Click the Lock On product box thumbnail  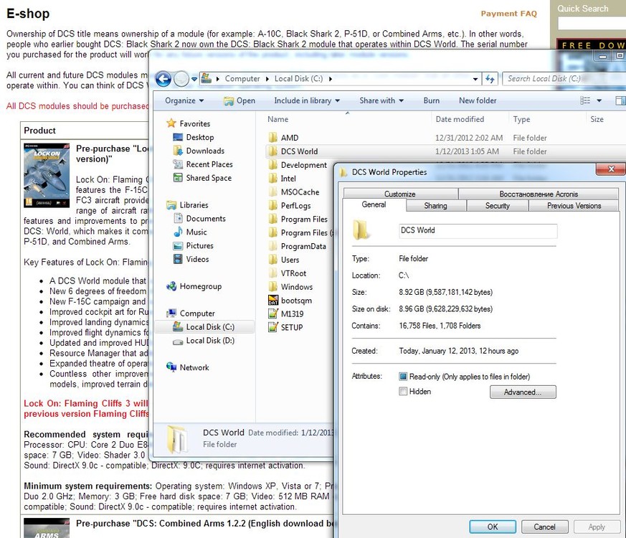pyautogui.click(x=47, y=175)
